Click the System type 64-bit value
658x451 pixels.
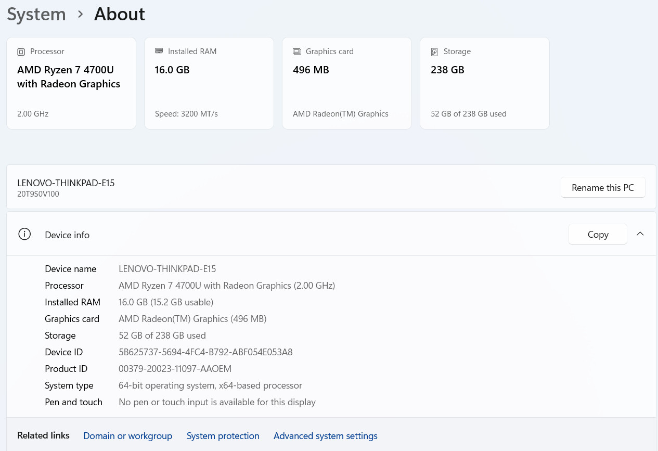coord(210,385)
